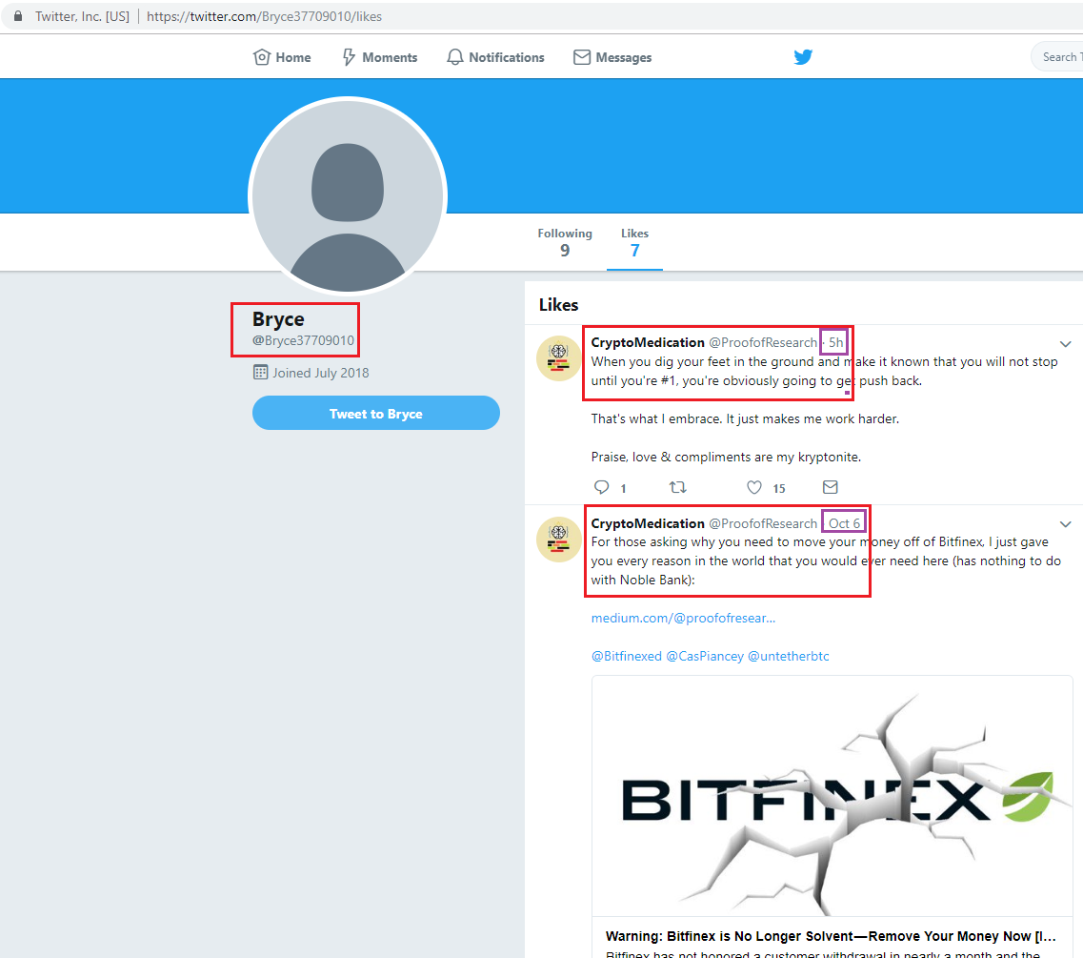Reply to the 5h CryptoMedication tweet
Image resolution: width=1083 pixels, height=958 pixels.
coord(602,487)
